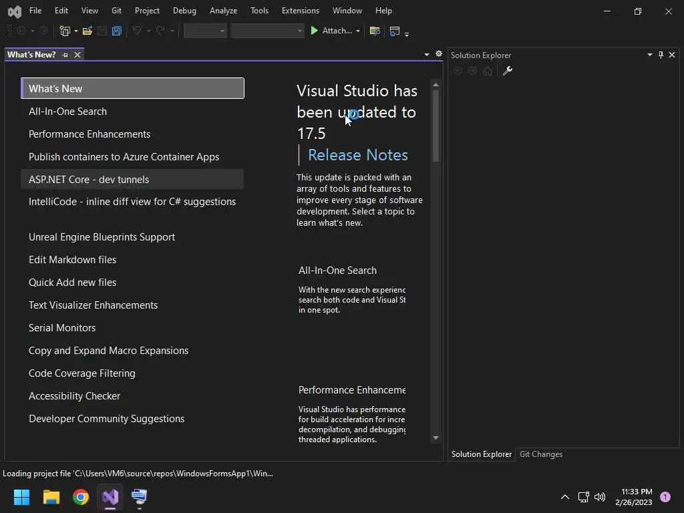Pin the What's New tab
Viewport: 684px width, 513px height.
(x=65, y=55)
